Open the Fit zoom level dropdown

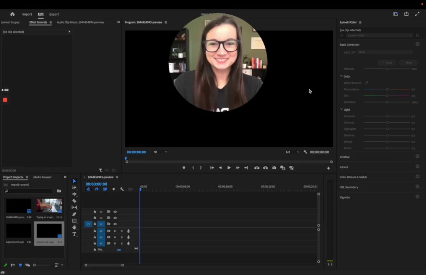(160, 152)
